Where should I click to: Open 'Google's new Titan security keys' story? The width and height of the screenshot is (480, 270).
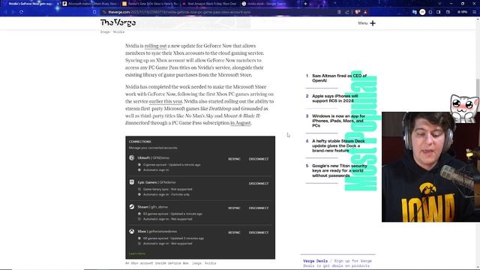coord(340,170)
